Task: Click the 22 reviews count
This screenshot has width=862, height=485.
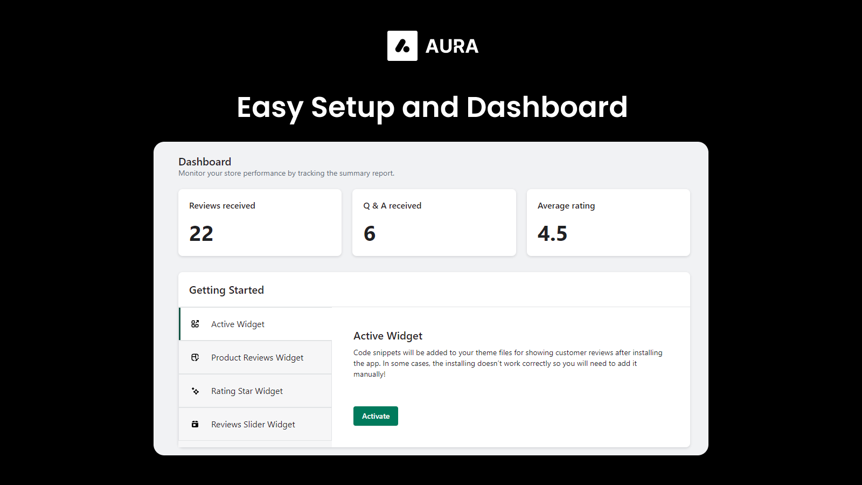Action: click(201, 233)
